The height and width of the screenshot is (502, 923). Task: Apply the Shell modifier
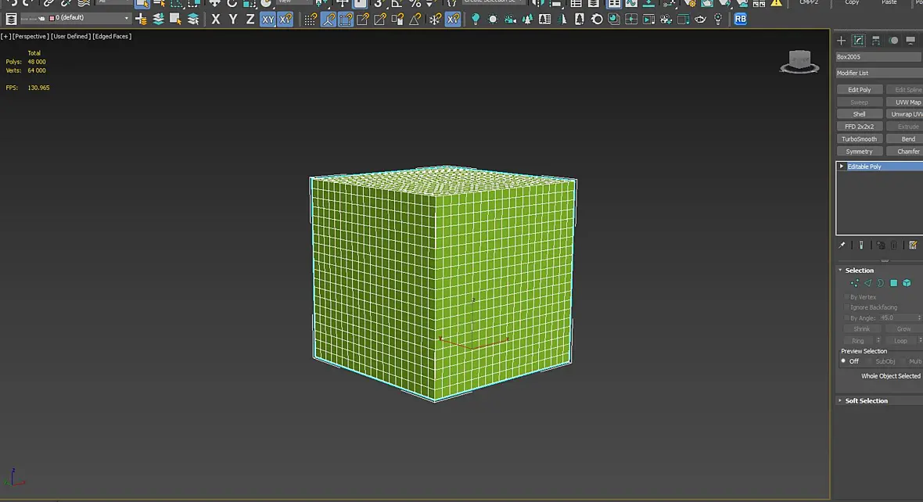[x=860, y=114]
